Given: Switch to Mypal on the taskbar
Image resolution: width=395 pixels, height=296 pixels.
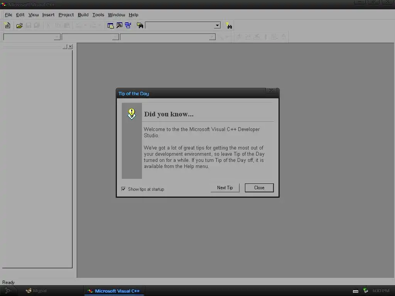Looking at the screenshot, I should point(37,291).
